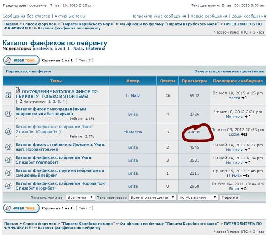Viewport: 274px width, 235px height.
Task: Expand the 'Время размещения' sort field dropdown
Action: [152, 197]
